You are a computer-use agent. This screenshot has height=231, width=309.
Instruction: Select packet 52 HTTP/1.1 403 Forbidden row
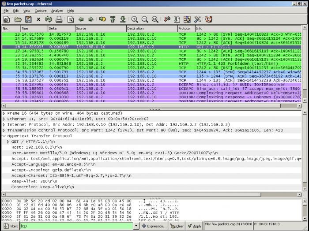point(151,63)
